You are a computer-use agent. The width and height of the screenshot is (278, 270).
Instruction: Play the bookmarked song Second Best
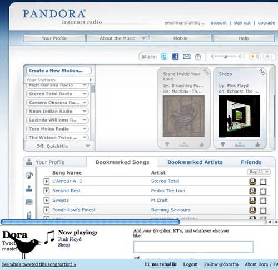(47, 191)
